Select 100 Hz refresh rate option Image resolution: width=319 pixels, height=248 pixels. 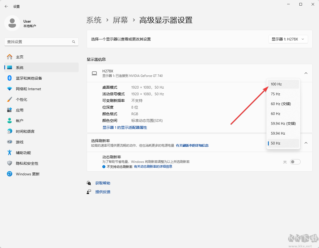point(276,84)
